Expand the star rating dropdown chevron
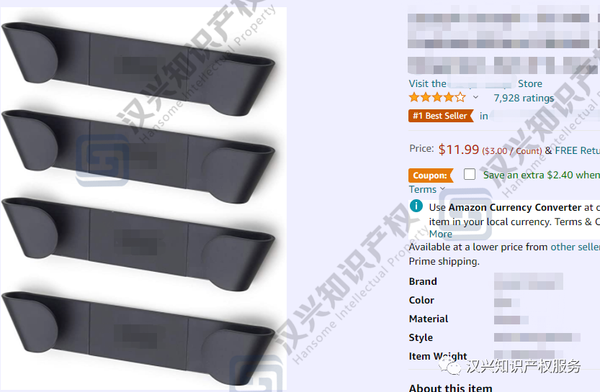The height and width of the screenshot is (392, 600). 475,97
